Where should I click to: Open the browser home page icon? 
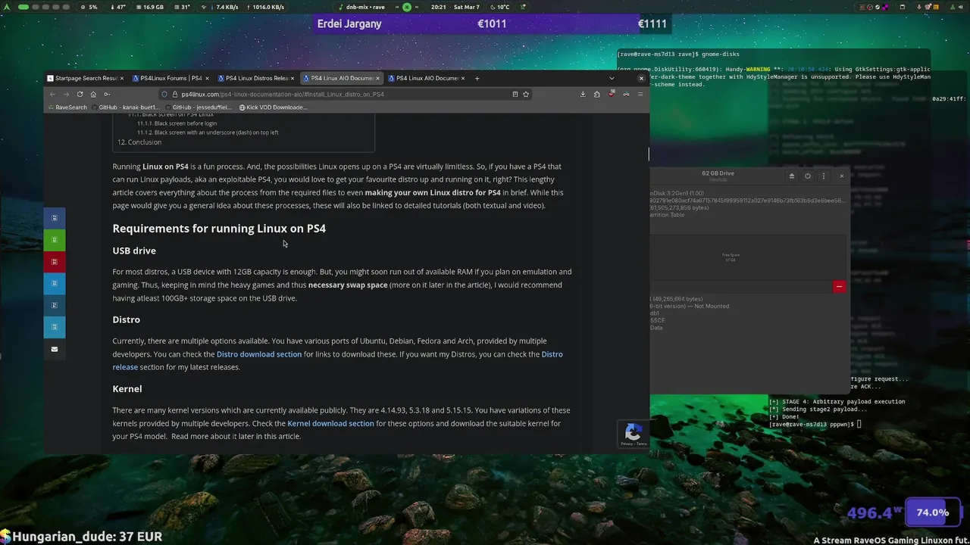click(x=93, y=94)
